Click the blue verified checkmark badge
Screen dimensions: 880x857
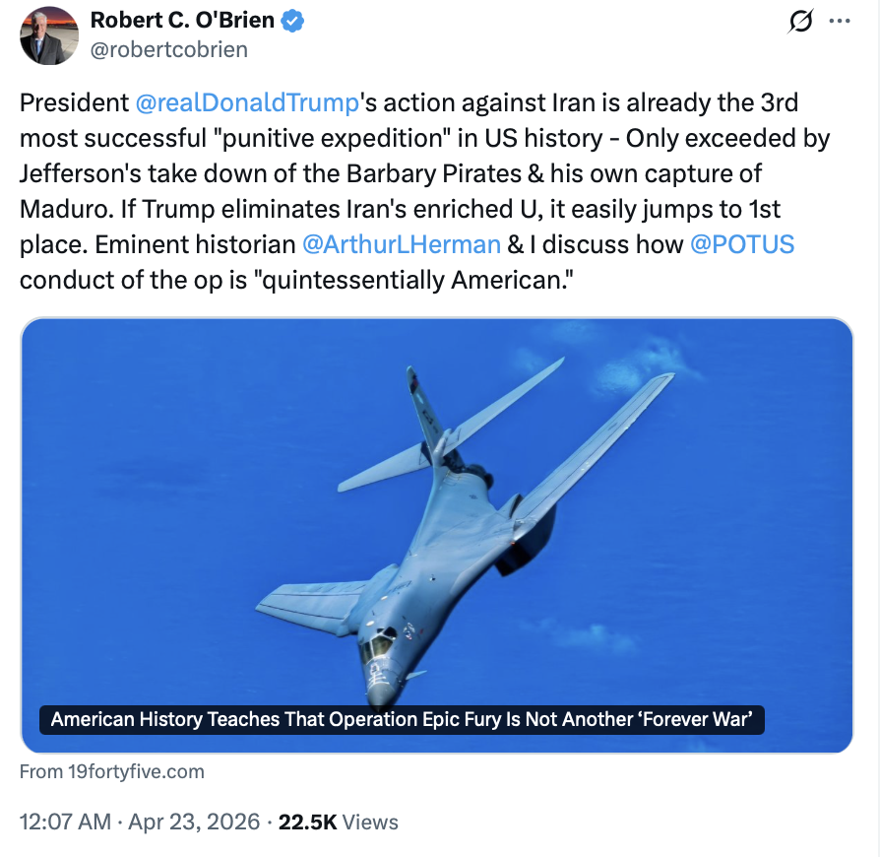click(292, 21)
